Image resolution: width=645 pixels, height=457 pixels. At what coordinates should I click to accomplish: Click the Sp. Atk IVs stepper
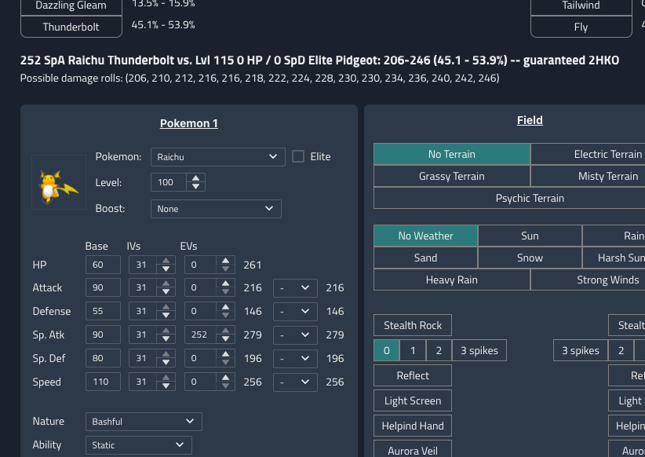click(166, 335)
